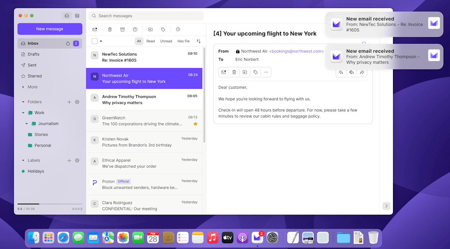Toggle the select all messages checkbox
450x249 pixels.
click(94, 41)
